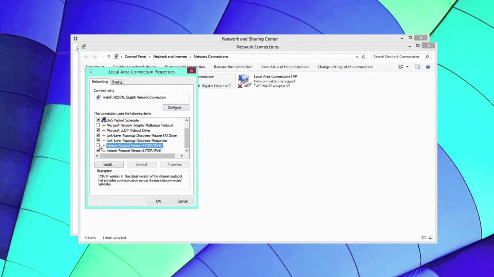
Task: Expand the arrow after Control Panel breadcrumb
Action: click(150, 57)
